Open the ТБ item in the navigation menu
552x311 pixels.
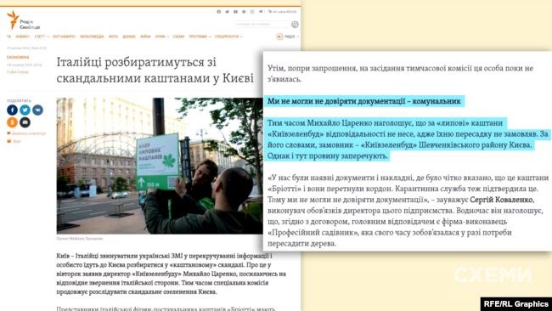(x=8, y=37)
